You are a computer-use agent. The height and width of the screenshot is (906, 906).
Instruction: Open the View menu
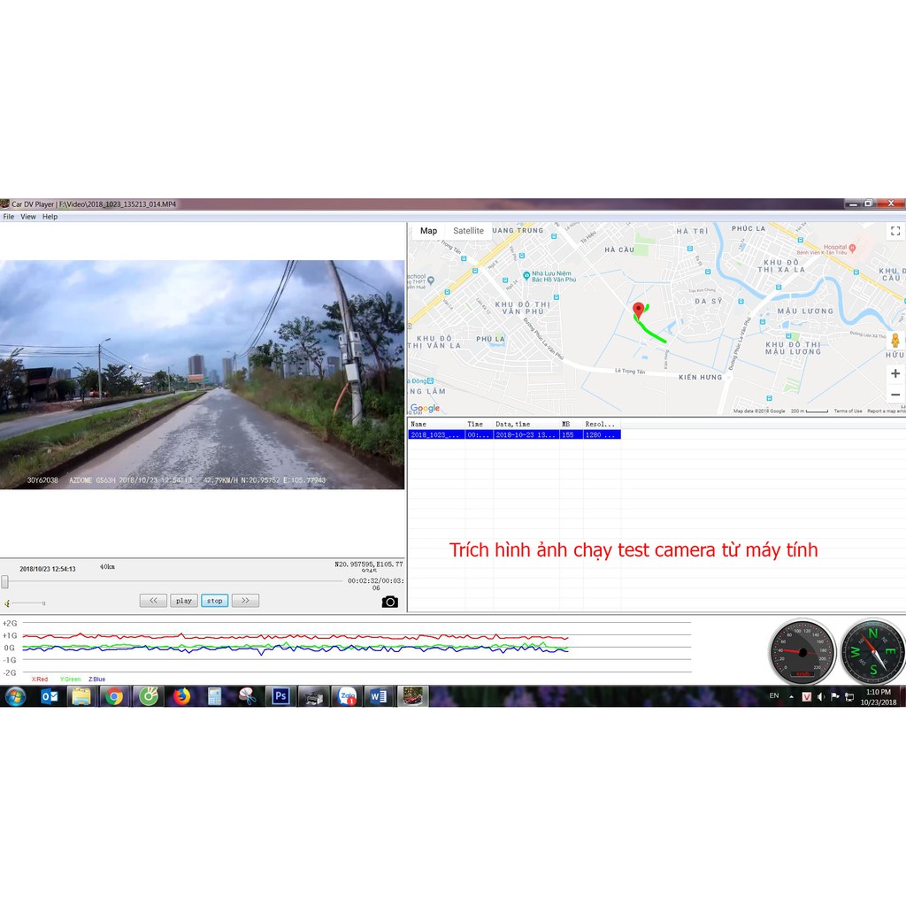coord(28,217)
